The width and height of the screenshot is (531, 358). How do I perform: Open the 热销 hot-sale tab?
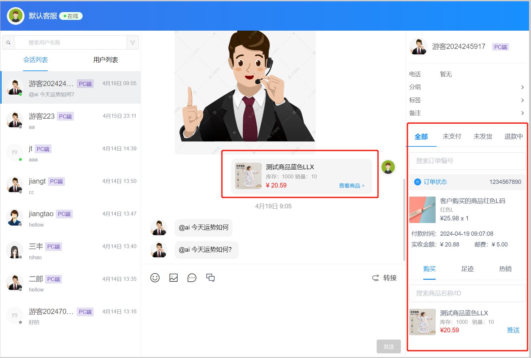(505, 269)
